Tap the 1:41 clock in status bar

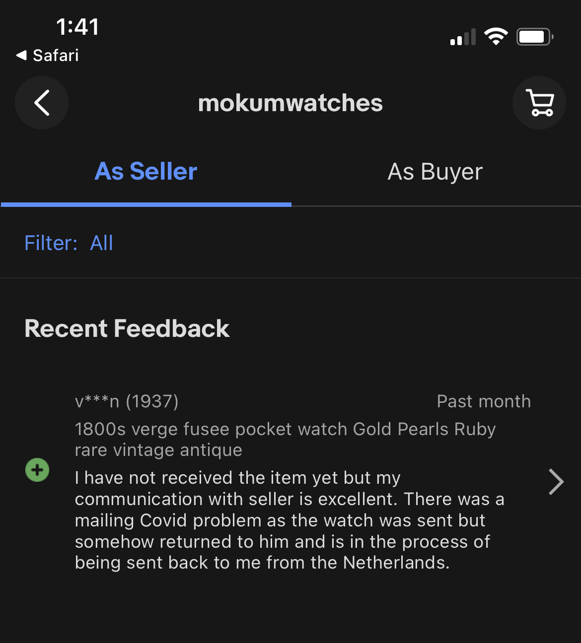[x=77, y=27]
